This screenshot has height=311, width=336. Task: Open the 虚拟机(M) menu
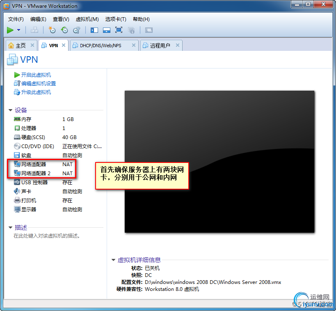[87, 19]
